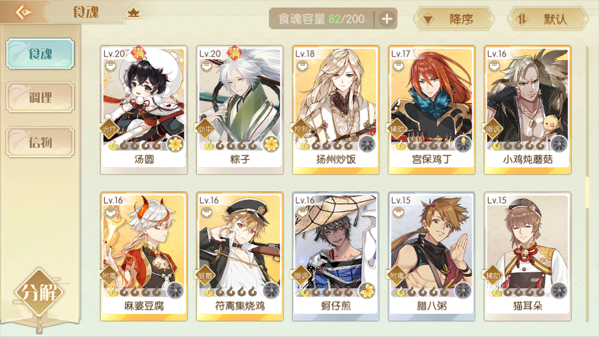599x337 pixels.
Task: Open the crown icon beside 食魂 title
Action: [134, 12]
